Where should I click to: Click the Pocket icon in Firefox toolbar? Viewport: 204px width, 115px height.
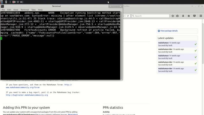tap(194, 16)
